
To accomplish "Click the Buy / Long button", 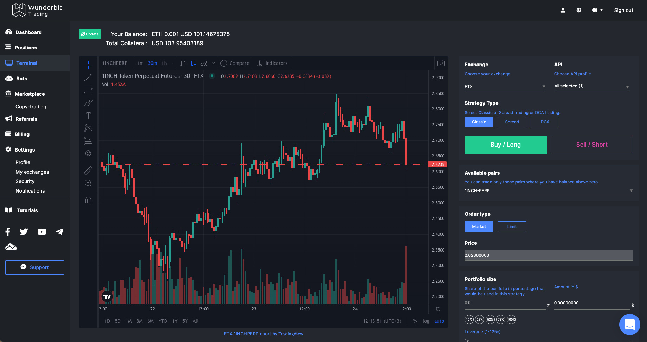I will tap(505, 145).
